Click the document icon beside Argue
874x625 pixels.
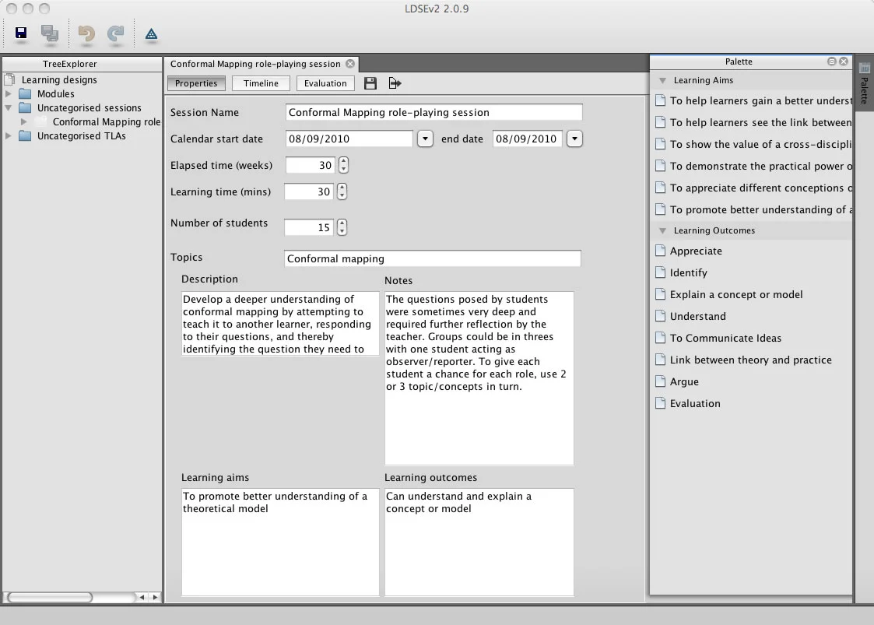(661, 381)
